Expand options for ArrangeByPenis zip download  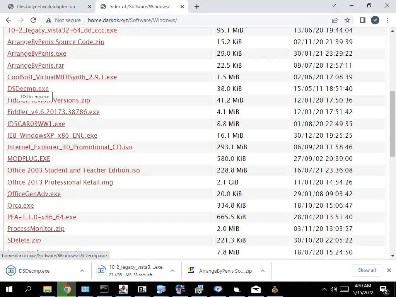(263, 271)
